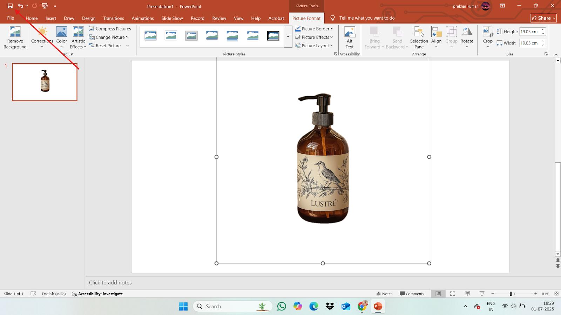The image size is (561, 315).
Task: Open Picture Styles dialog launcher
Action: tap(336, 54)
